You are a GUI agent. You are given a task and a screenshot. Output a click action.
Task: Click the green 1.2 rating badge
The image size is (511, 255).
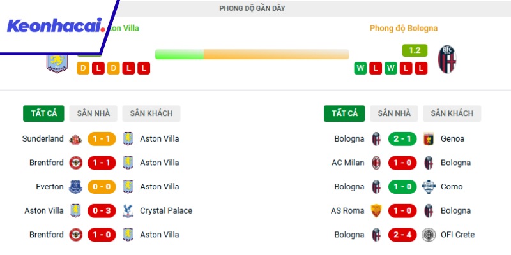[415, 50]
